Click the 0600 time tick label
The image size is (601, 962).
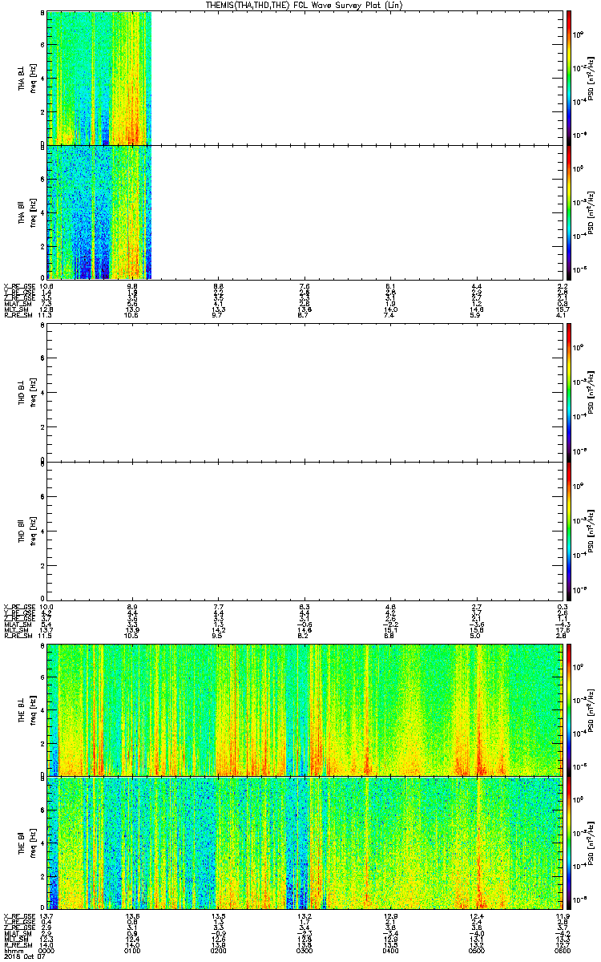(x=561, y=950)
